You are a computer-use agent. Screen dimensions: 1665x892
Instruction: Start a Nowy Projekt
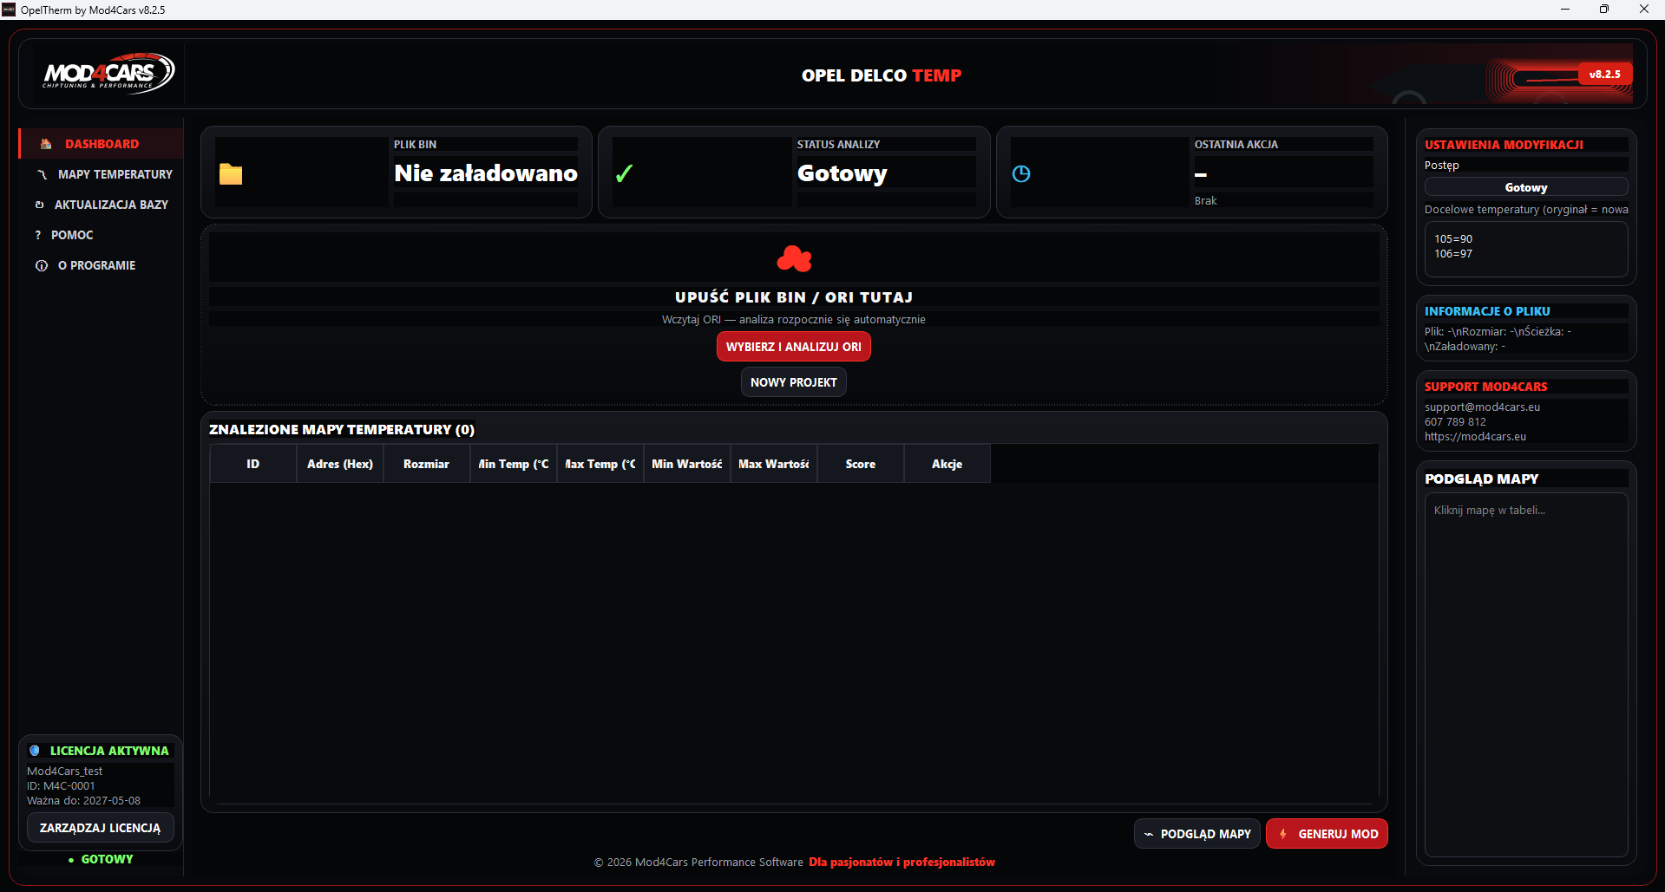tap(794, 382)
